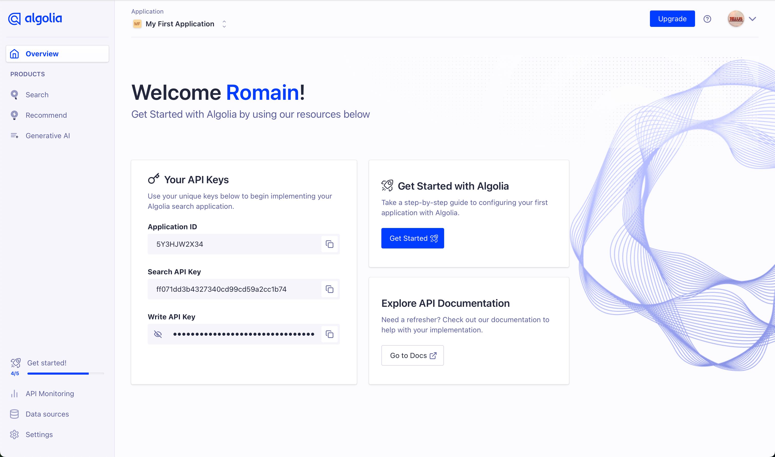Click the Get started 4/5 progress bar
Screen dimensions: 775x457
(x=65, y=373)
